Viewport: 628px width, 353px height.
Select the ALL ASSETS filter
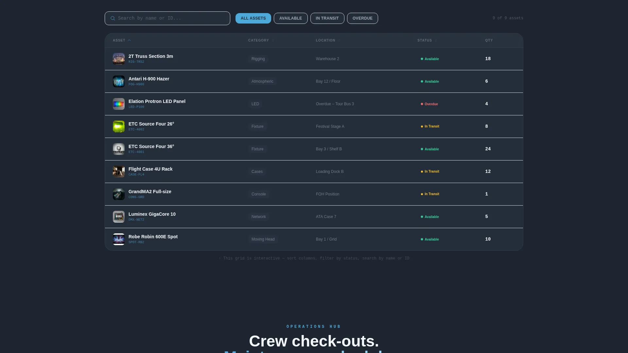(x=253, y=18)
